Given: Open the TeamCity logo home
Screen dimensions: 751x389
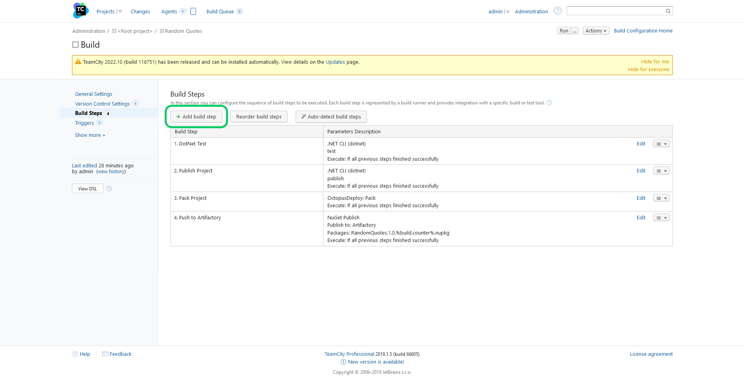Looking at the screenshot, I should tap(81, 11).
